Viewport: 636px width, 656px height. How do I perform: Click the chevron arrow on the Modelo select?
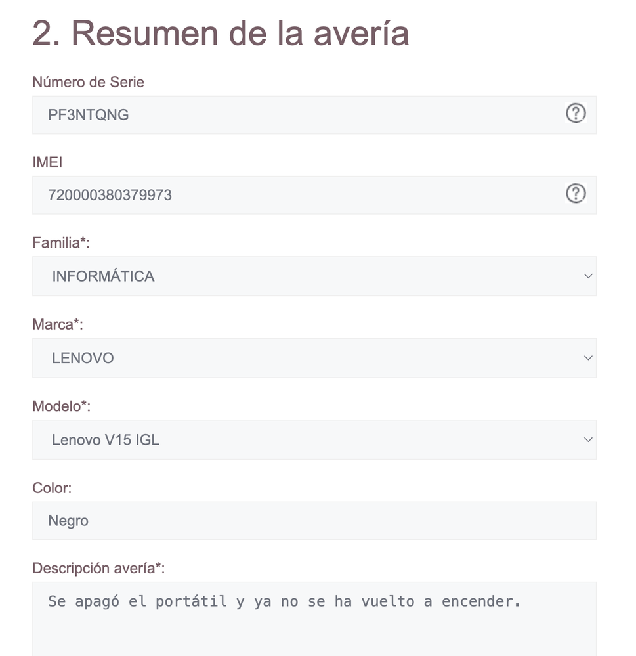point(587,440)
